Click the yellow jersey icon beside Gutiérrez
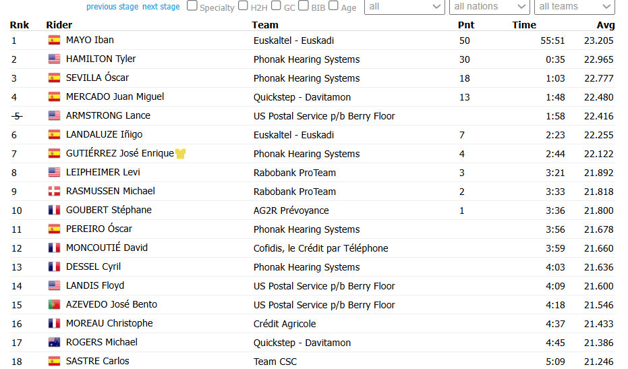The width and height of the screenshot is (628, 369). click(180, 154)
